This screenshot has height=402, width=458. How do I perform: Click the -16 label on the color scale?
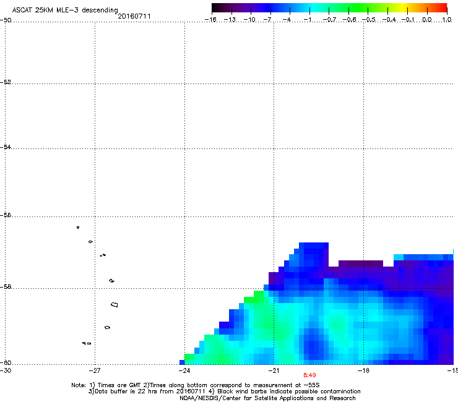(x=210, y=20)
